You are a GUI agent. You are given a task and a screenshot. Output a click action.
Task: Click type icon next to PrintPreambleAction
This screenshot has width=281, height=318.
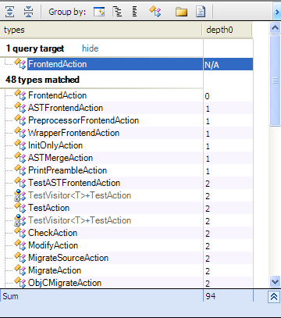point(20,170)
